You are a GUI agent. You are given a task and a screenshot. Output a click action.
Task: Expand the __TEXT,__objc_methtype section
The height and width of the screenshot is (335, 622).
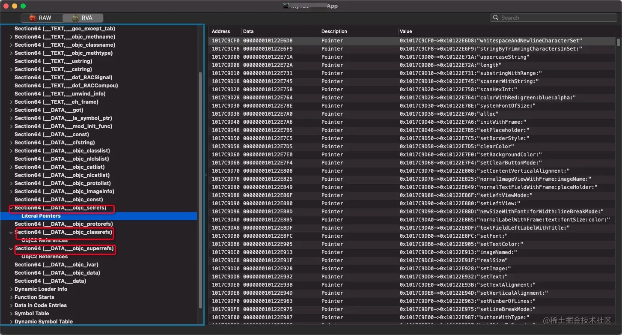[11, 53]
